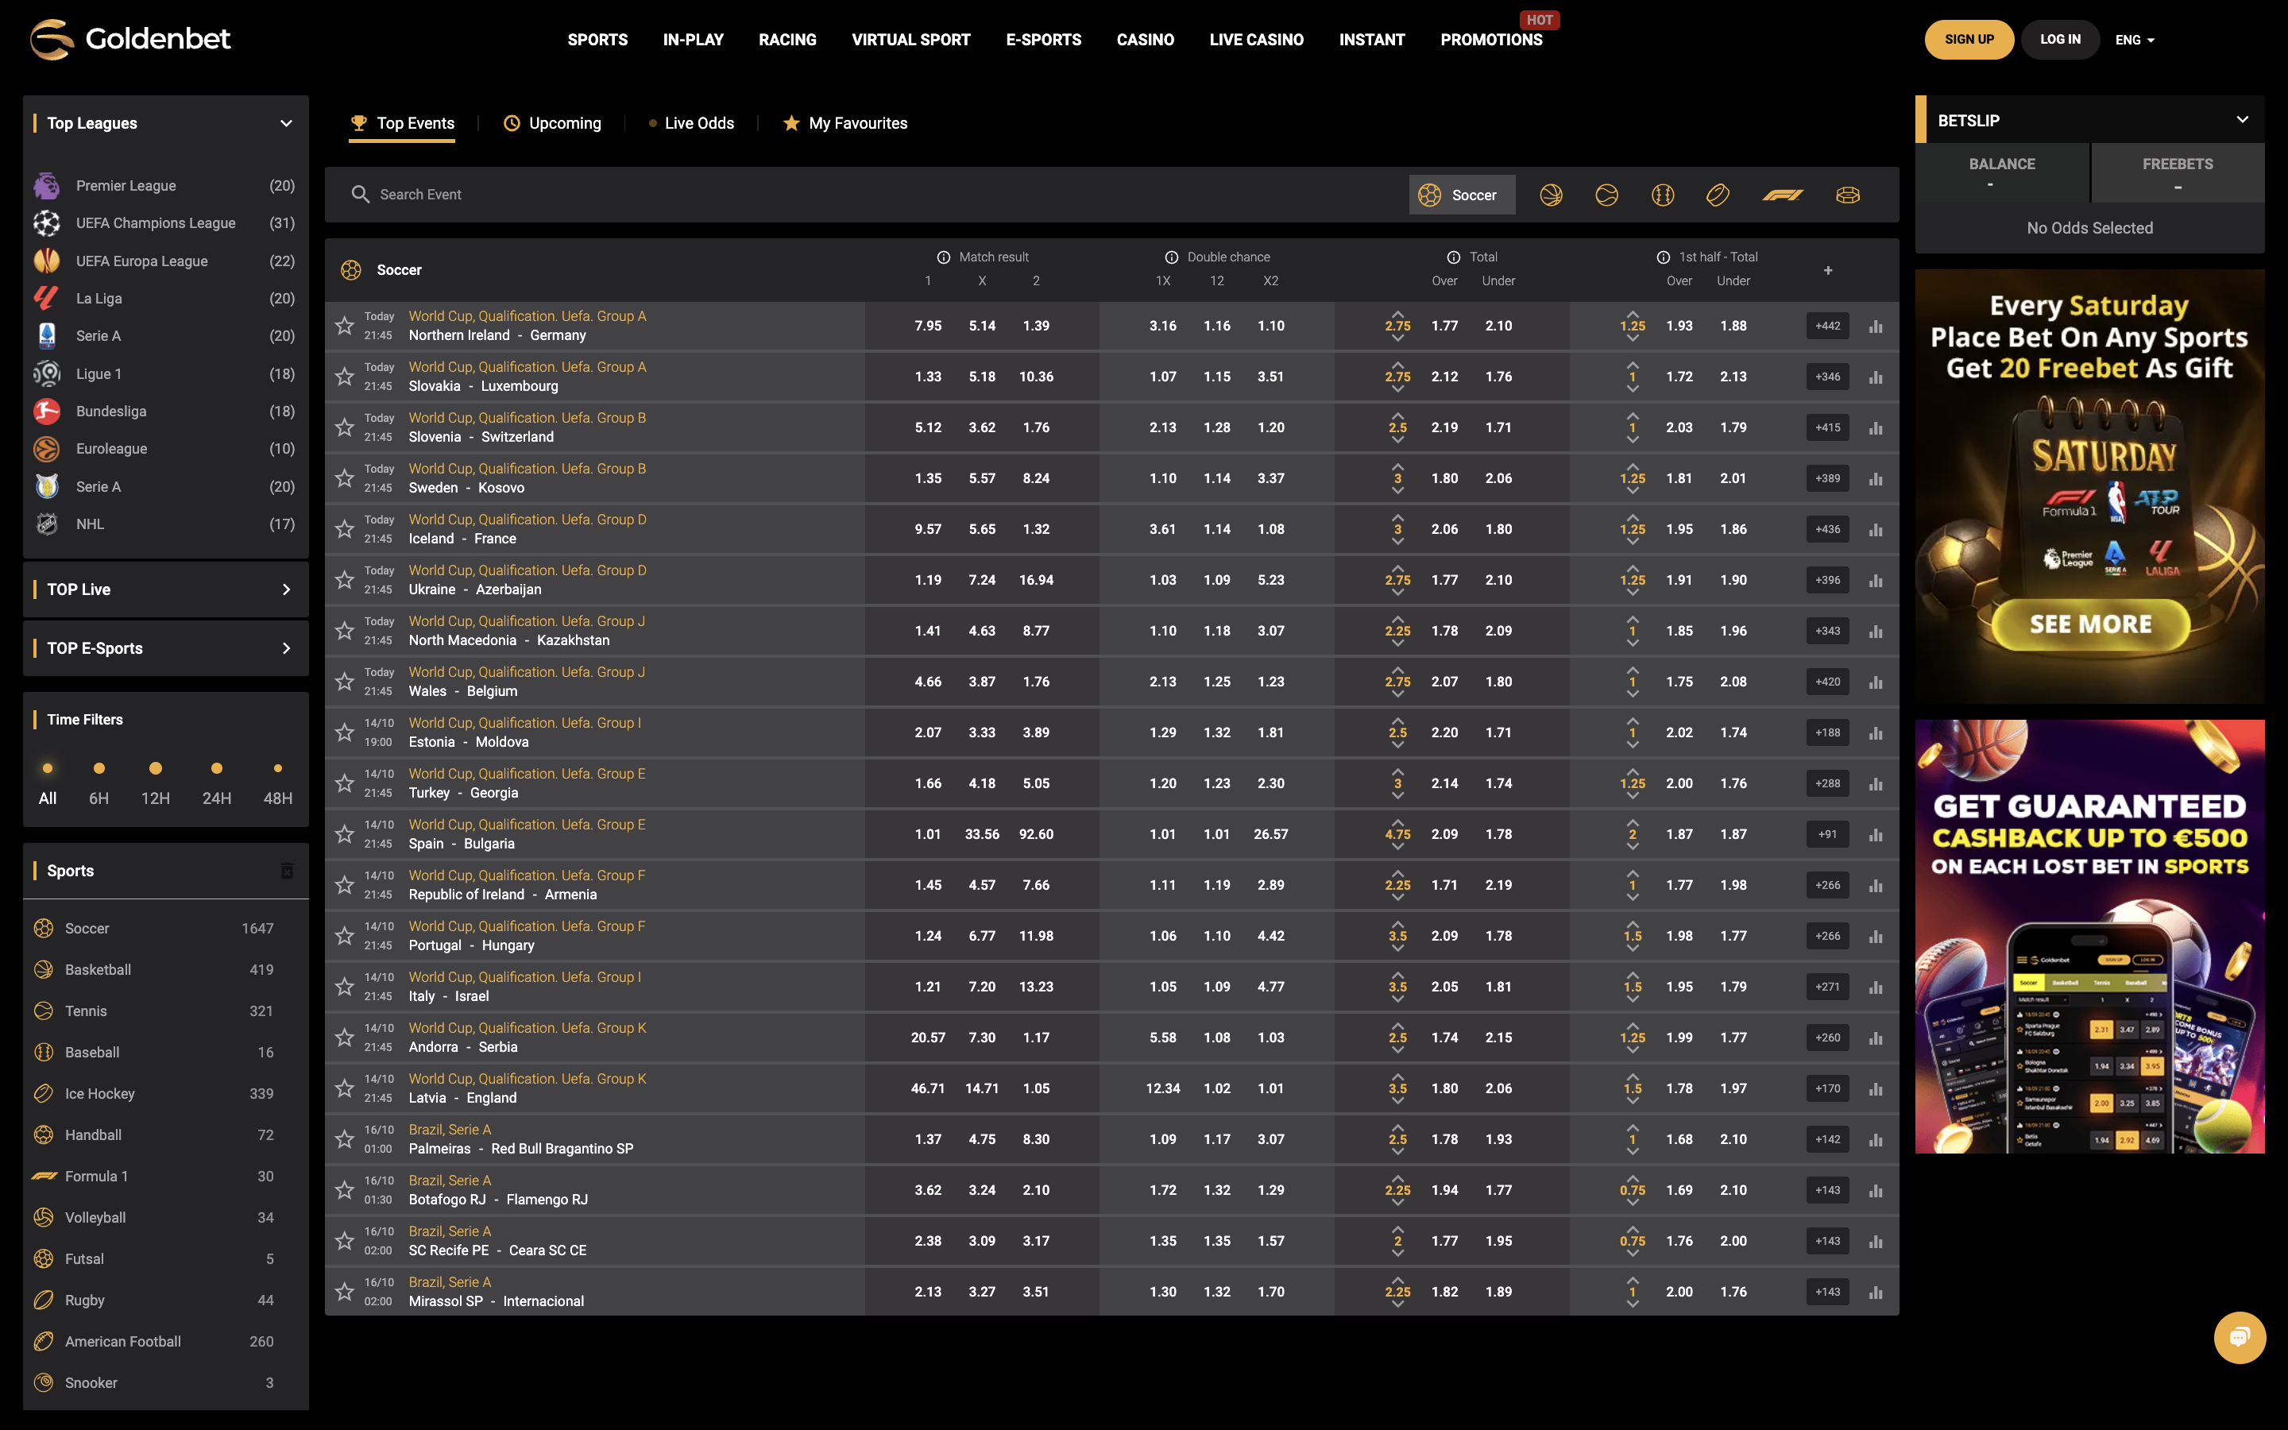Open the ENG language dropdown
The width and height of the screenshot is (2288, 1430).
tap(2134, 40)
